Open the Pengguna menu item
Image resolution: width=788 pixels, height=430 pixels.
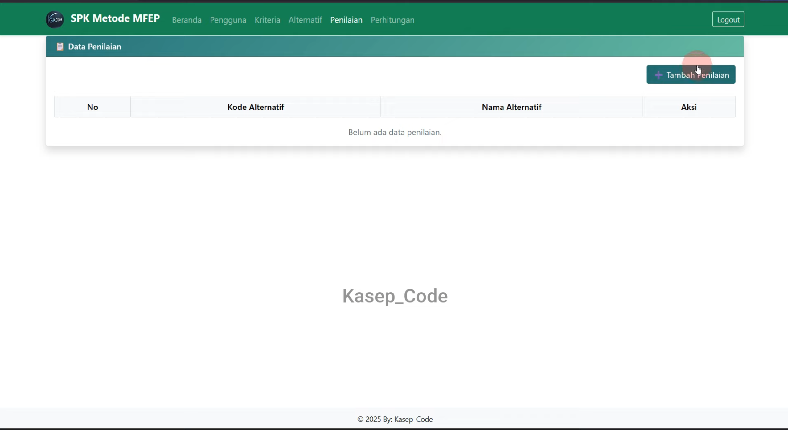[228, 20]
